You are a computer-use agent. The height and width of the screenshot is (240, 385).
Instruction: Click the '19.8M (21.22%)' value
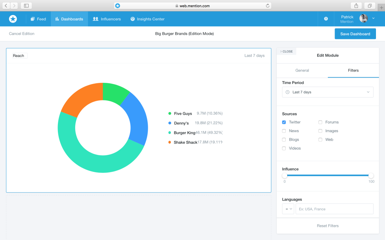[208, 123]
